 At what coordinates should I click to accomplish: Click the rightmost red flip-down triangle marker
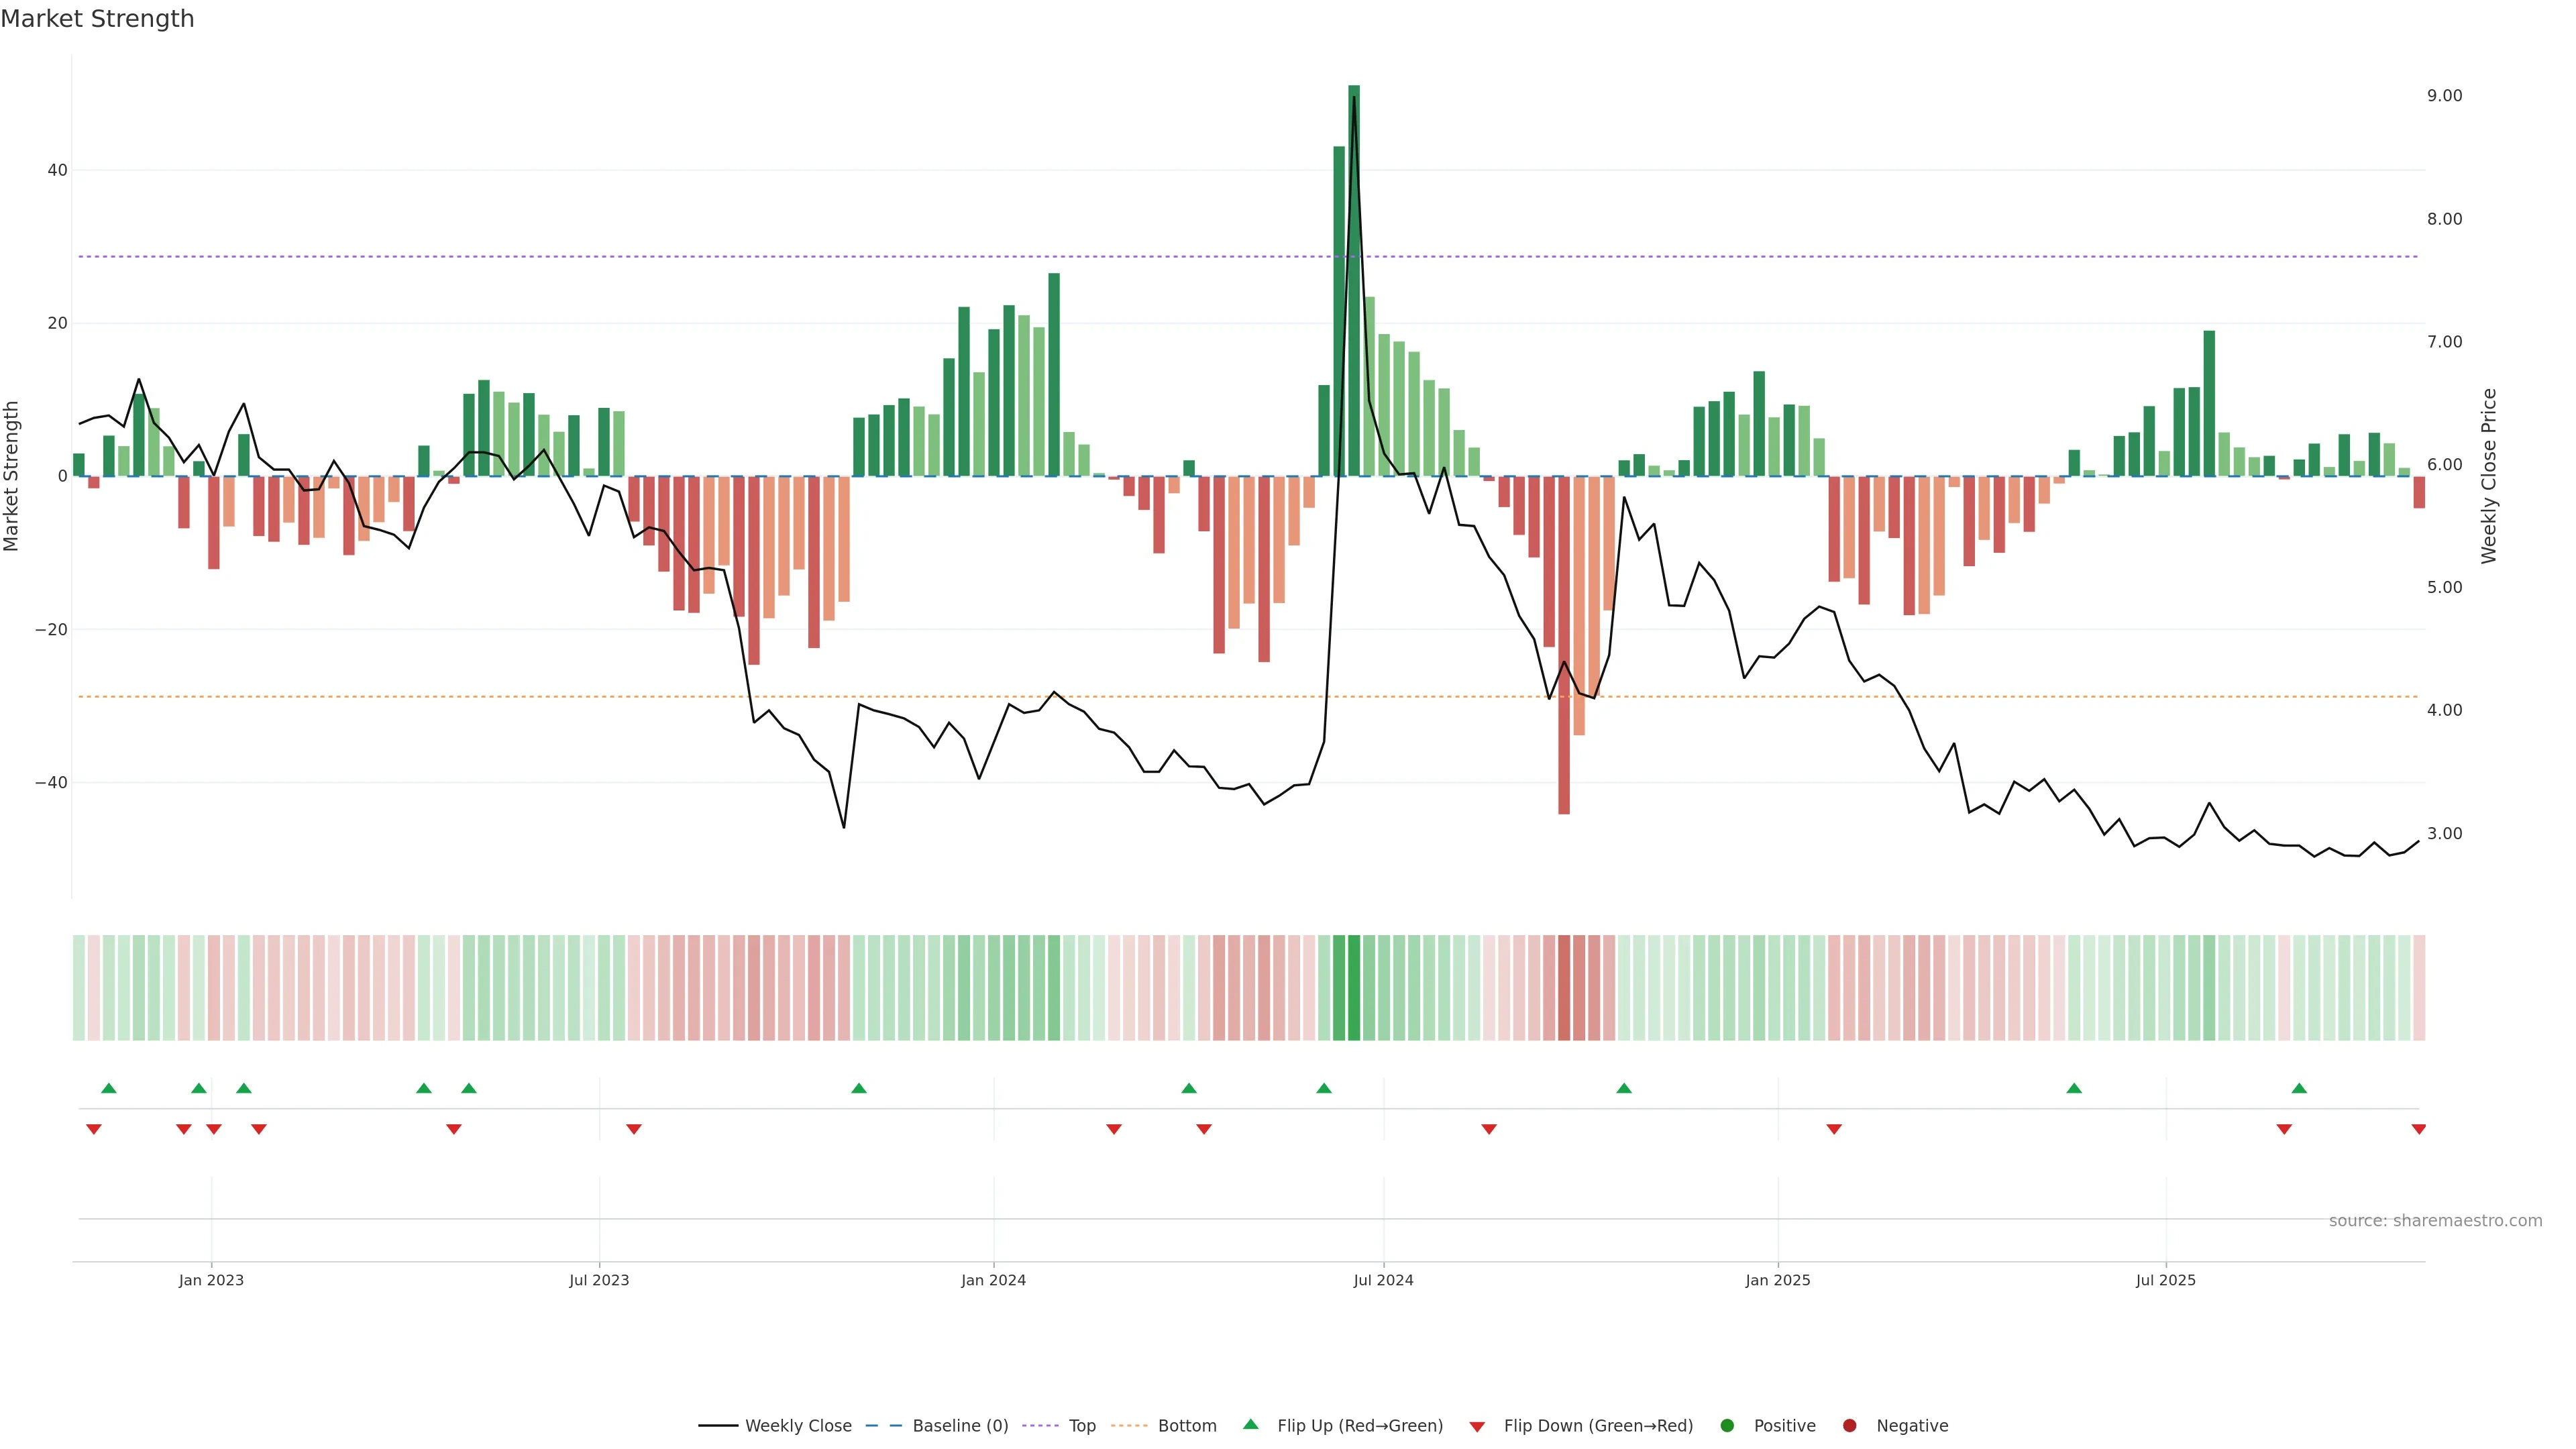tap(2418, 1129)
